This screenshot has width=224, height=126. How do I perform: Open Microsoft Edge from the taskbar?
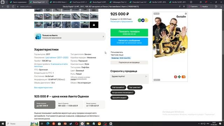[48, 124]
